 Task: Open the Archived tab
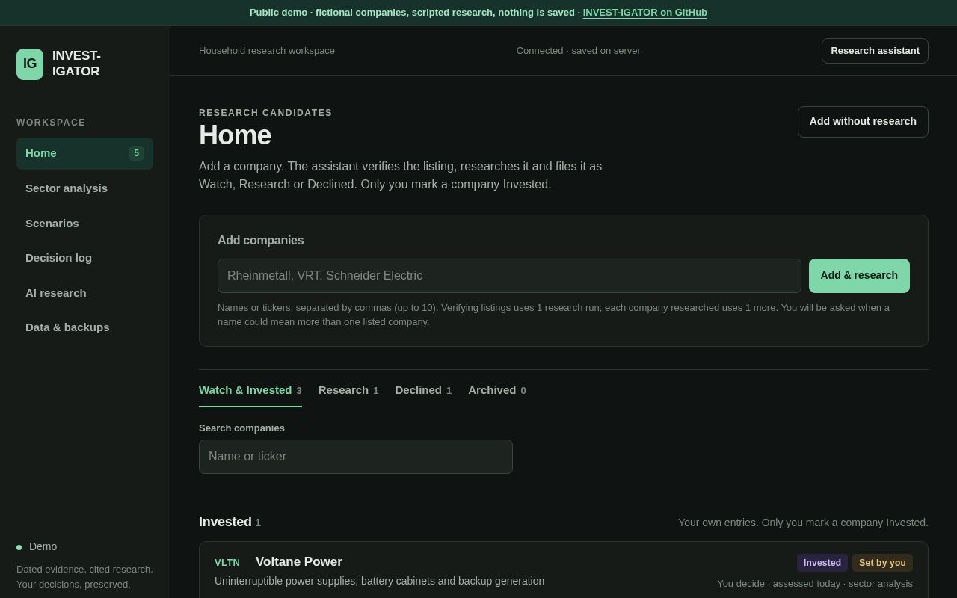coord(497,390)
